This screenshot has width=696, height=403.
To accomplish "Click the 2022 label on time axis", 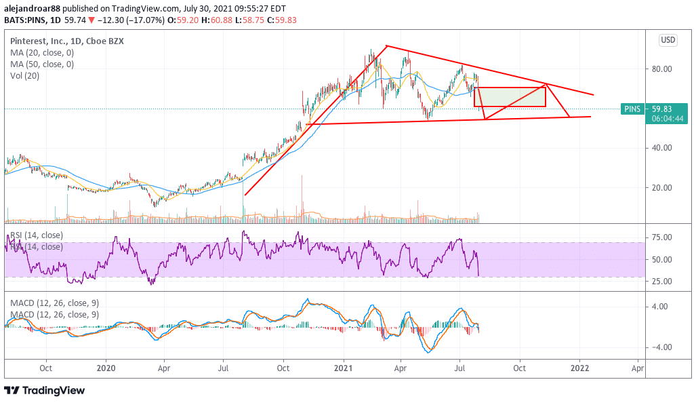I will [x=579, y=368].
